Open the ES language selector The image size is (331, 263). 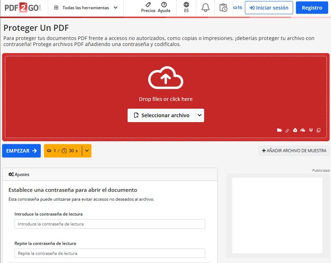click(186, 7)
